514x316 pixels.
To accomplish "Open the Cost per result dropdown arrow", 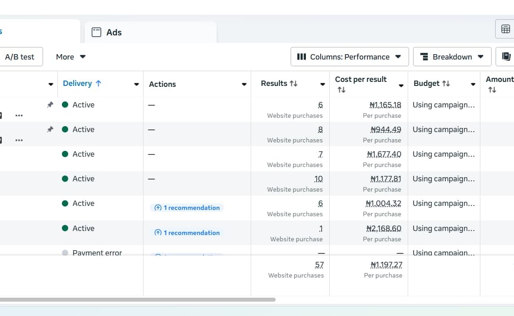I will [x=401, y=85].
